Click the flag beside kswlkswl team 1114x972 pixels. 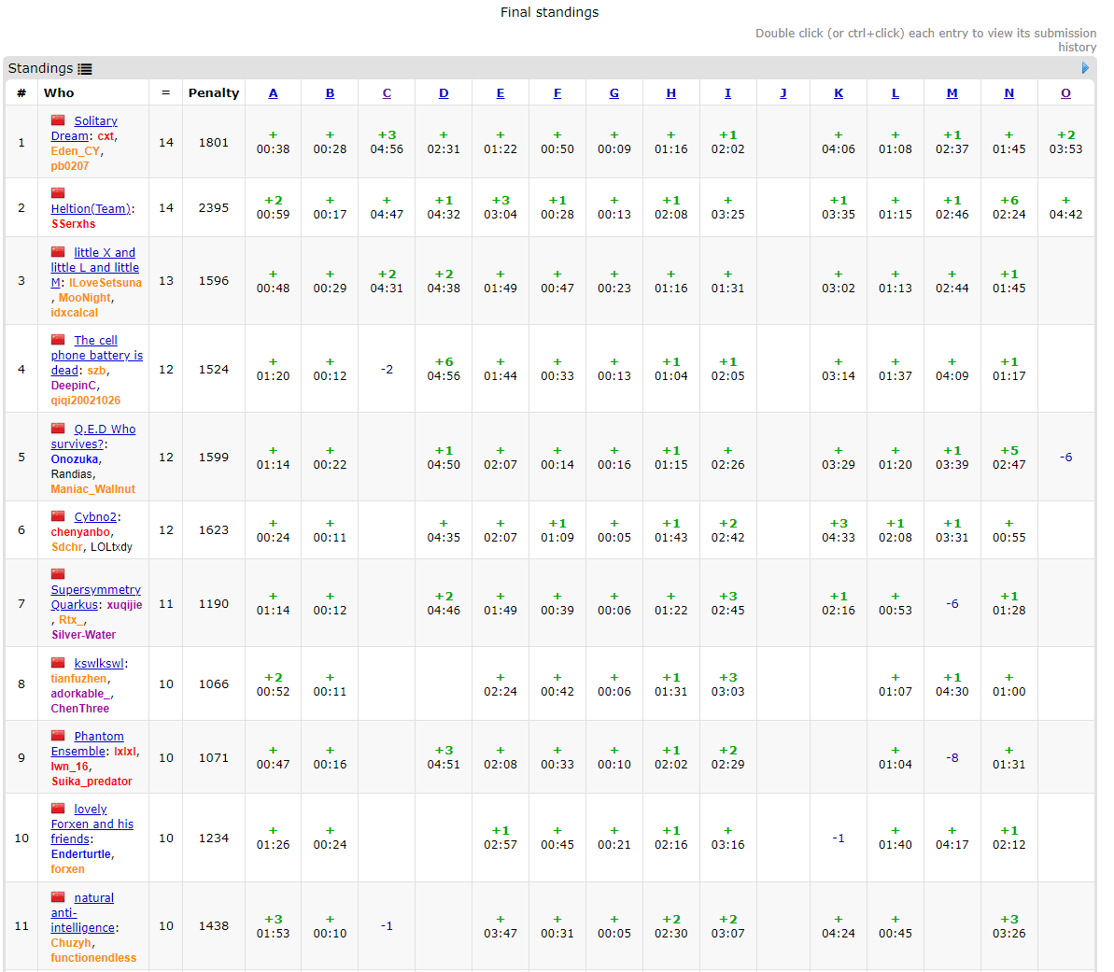pos(58,663)
